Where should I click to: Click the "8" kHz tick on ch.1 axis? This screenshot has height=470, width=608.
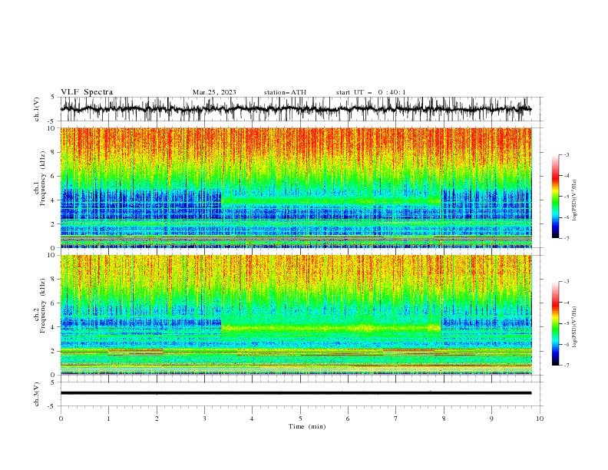coord(55,152)
